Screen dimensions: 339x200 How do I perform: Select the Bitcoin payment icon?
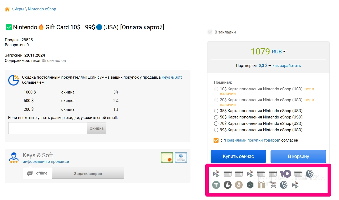[238, 185]
